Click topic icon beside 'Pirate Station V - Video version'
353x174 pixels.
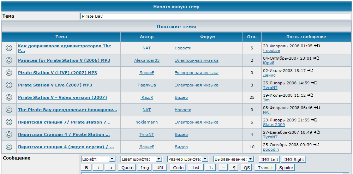coord(9,97)
